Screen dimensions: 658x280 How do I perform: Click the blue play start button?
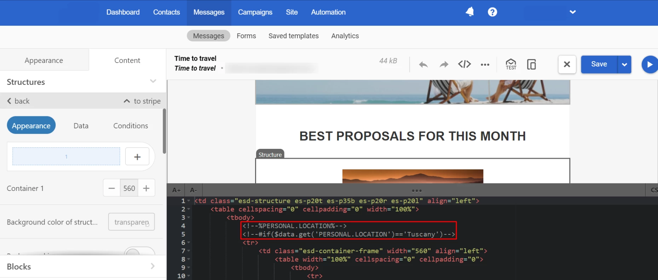pos(650,64)
